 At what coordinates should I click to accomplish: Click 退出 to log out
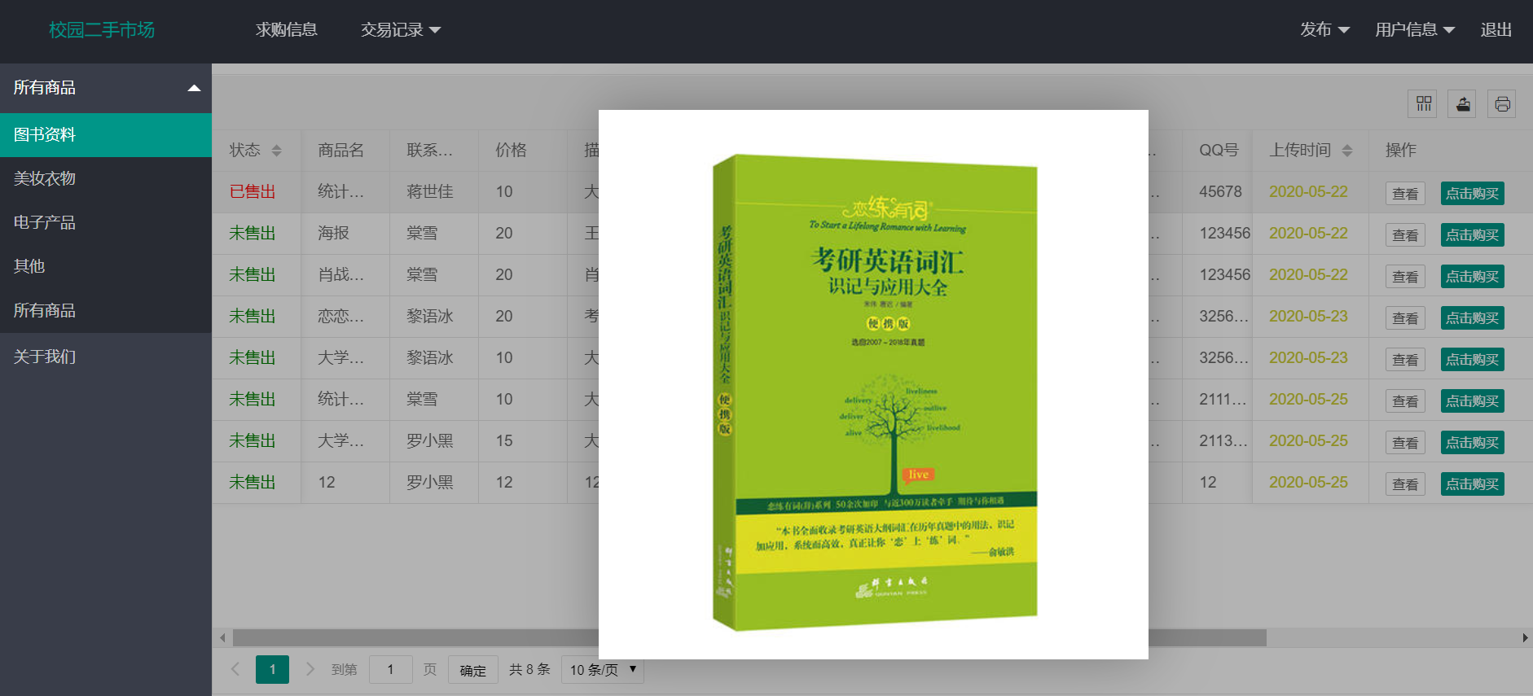1496,30
